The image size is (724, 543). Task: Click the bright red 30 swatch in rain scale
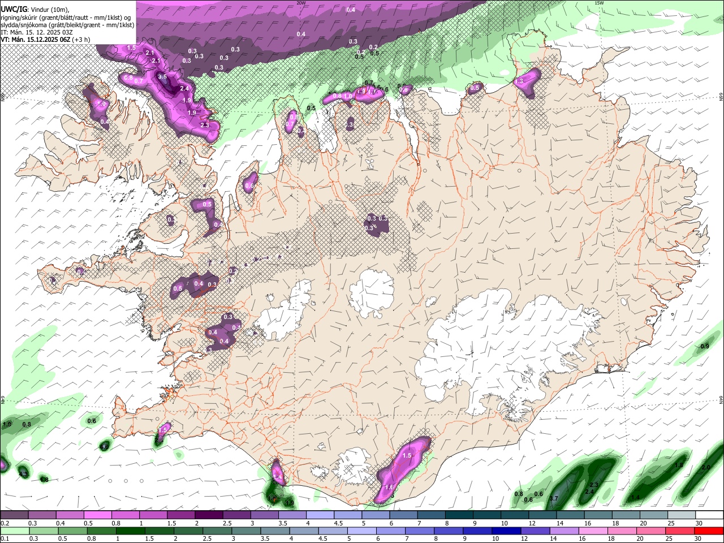709,531
